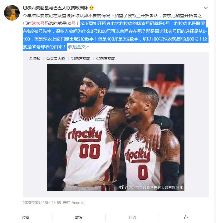Open the poster's profile avatar
The width and height of the screenshot is (216, 223).
point(12,13)
